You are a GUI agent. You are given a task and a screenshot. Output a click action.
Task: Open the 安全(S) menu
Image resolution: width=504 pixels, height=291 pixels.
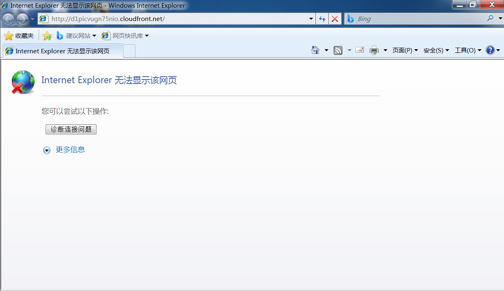tap(436, 50)
